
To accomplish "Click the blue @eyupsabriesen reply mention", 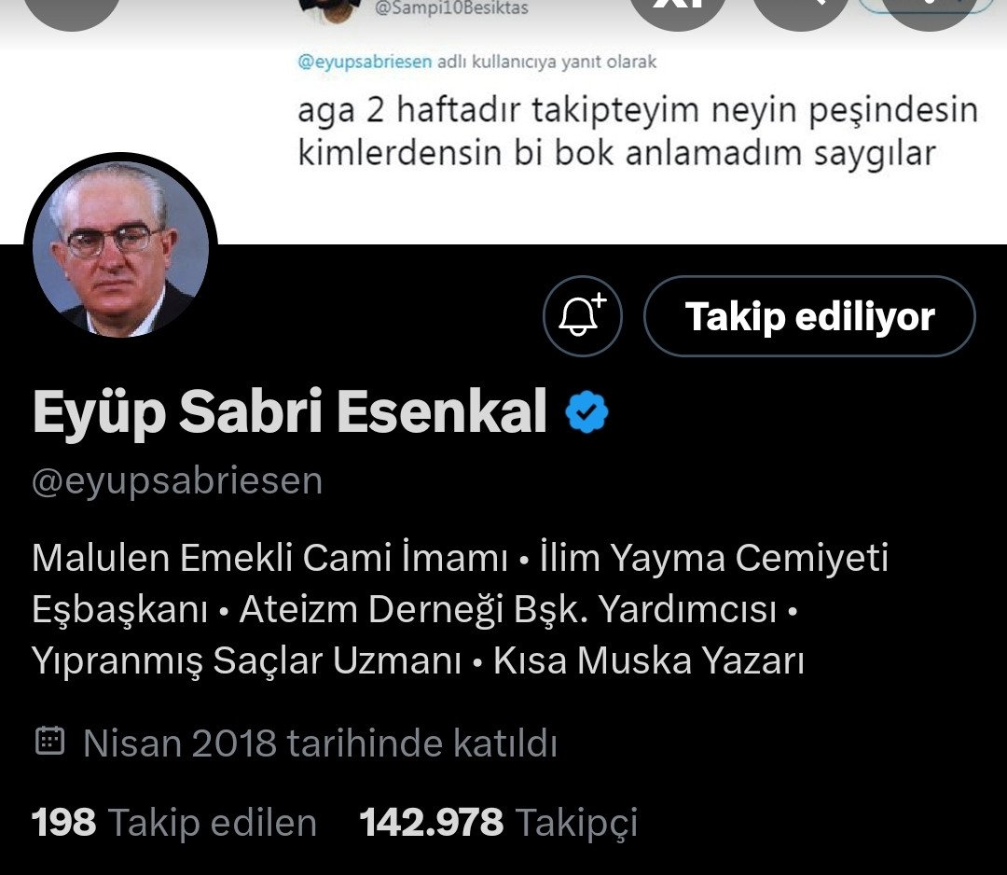I will 365,62.
